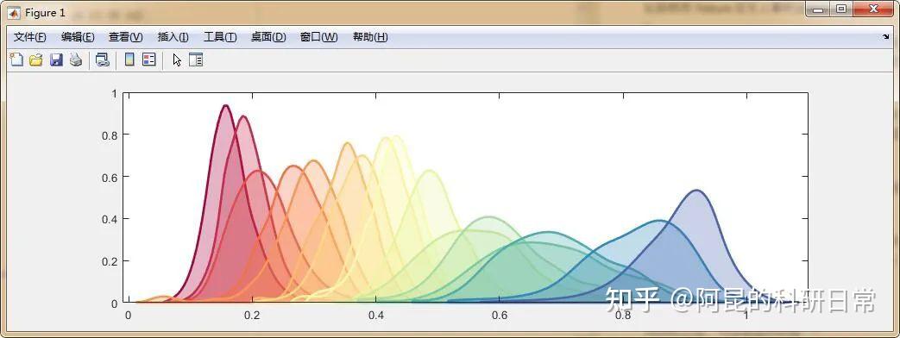The width and height of the screenshot is (900, 338).
Task: Click the small toolbar dock arrow at the right of the menu bar
Action: [885, 37]
